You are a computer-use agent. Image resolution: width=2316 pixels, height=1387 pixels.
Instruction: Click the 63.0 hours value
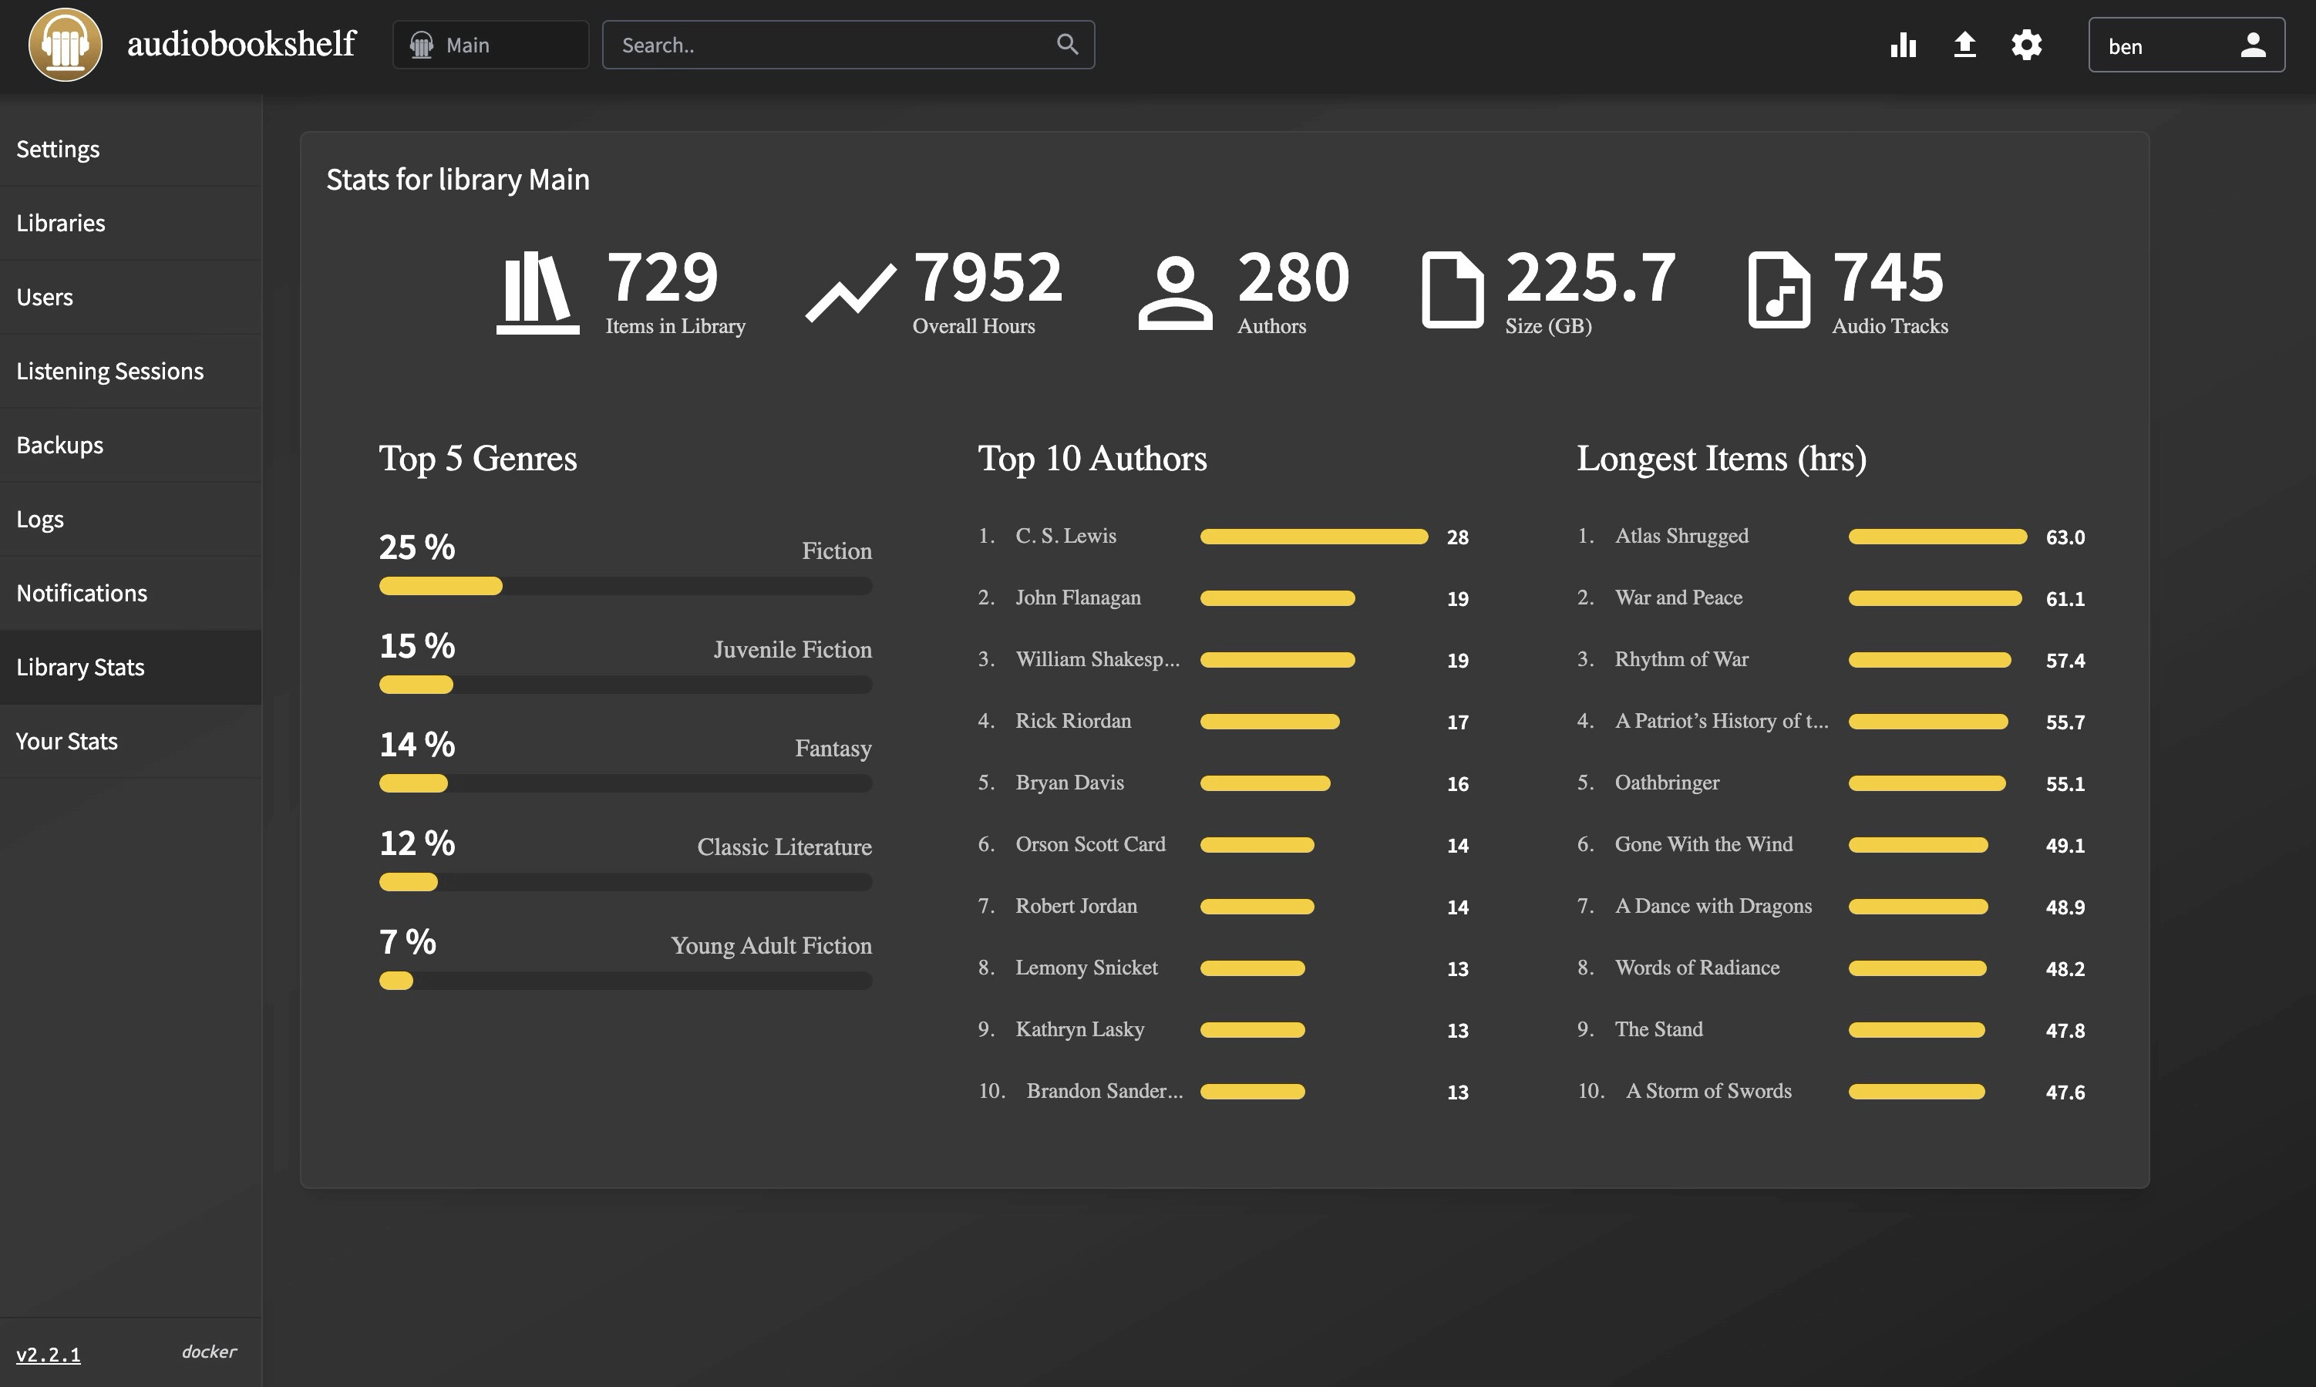[2065, 537]
